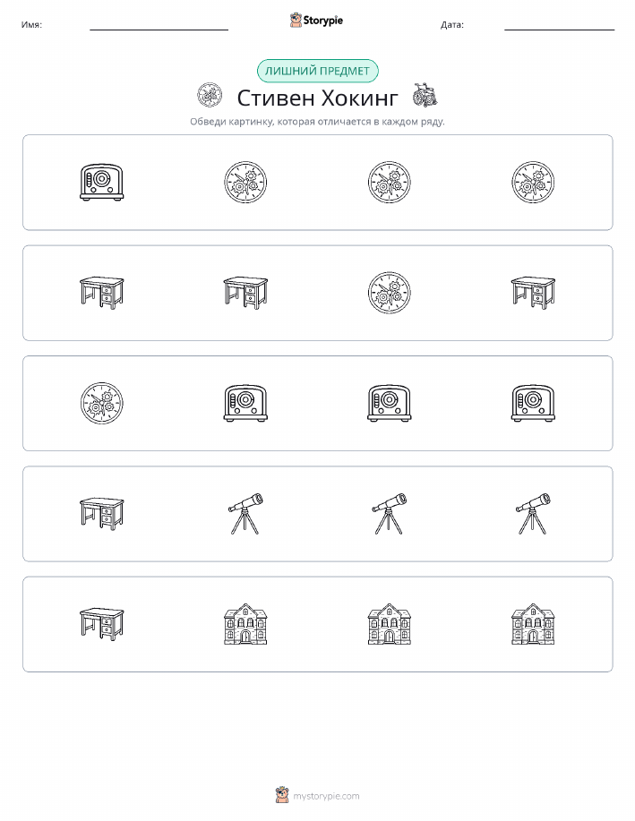Click the clock icon left of title
The height and width of the screenshot is (821, 635).
click(x=210, y=95)
